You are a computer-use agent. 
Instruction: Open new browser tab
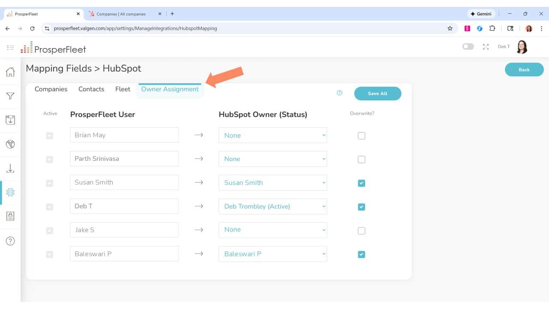point(172,14)
